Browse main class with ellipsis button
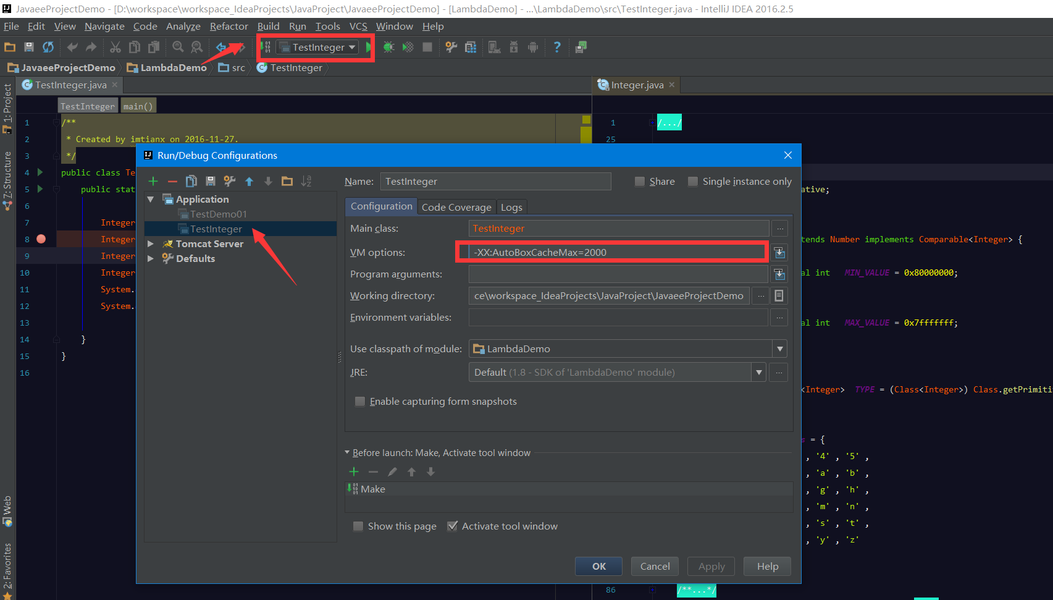The height and width of the screenshot is (600, 1053). 780,229
